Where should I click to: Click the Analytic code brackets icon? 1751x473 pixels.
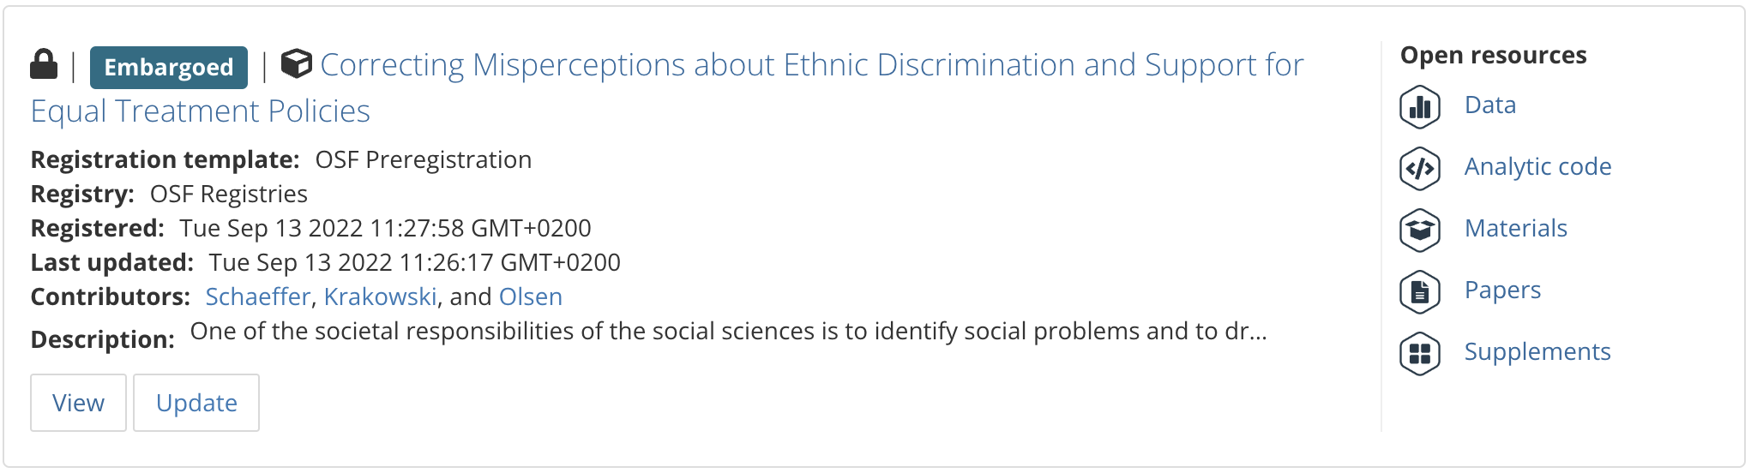point(1420,169)
